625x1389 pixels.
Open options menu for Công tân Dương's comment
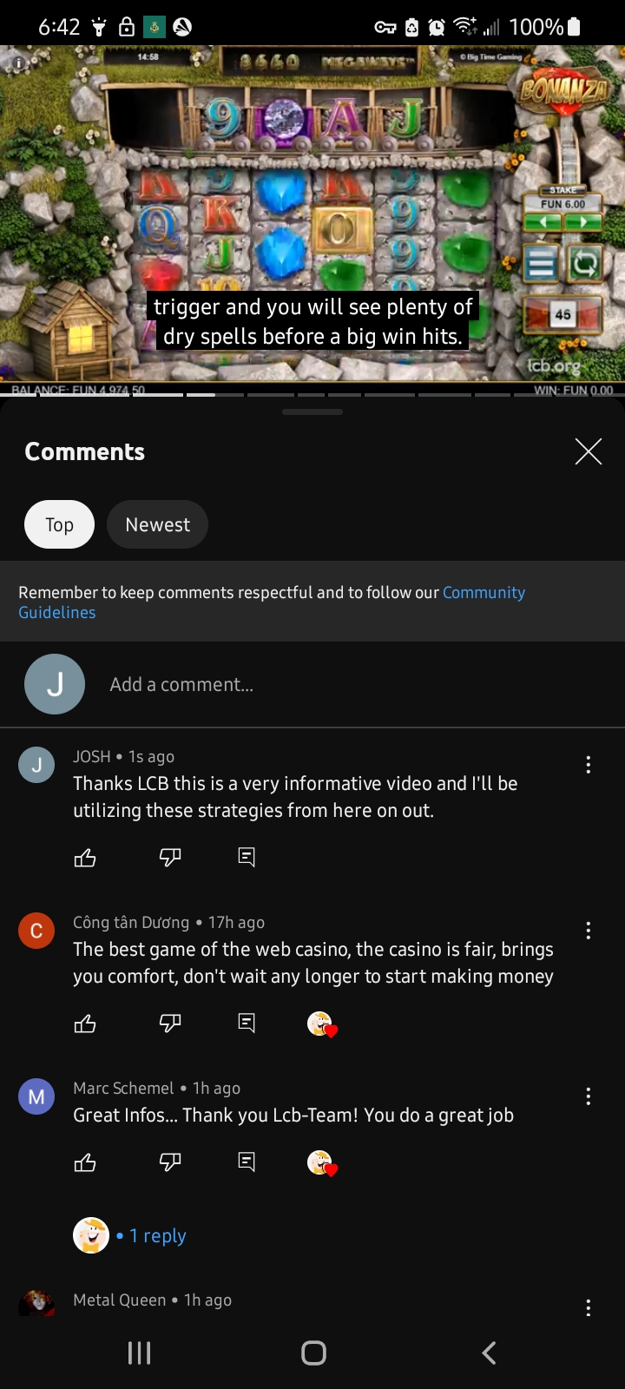[x=589, y=931]
